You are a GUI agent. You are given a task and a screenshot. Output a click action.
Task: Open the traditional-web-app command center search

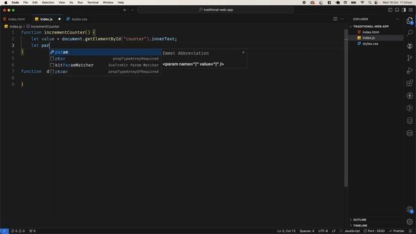[216, 10]
